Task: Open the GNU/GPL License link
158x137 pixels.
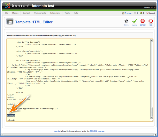Action: point(97,131)
